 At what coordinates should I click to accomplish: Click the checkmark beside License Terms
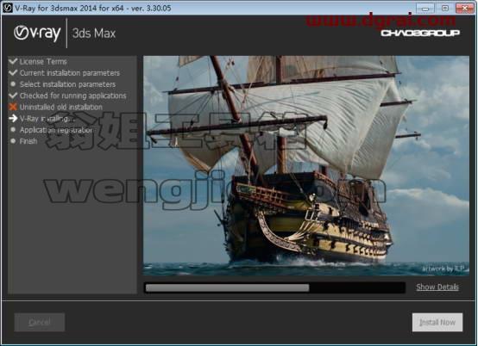[x=13, y=61]
